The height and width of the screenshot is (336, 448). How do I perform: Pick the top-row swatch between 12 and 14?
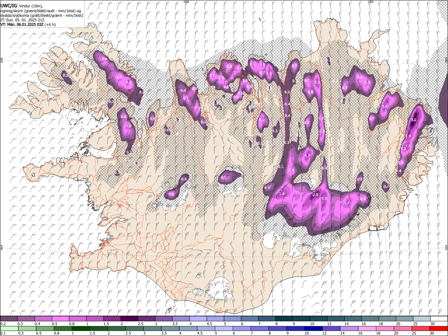[335, 319]
